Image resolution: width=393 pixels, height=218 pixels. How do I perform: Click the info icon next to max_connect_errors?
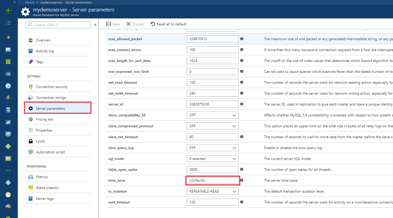pyautogui.click(x=242, y=50)
